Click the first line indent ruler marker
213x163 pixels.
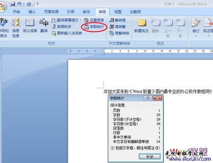[103, 50]
